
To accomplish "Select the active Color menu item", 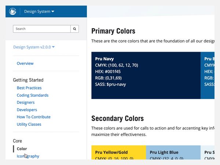I will point(22,149).
